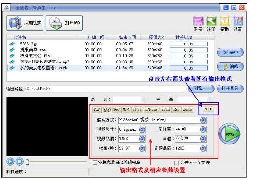Open the 注册 register icon

pos(211,24)
